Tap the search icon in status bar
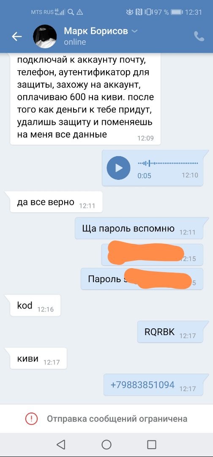The image size is (213, 457). pyautogui.click(x=71, y=12)
